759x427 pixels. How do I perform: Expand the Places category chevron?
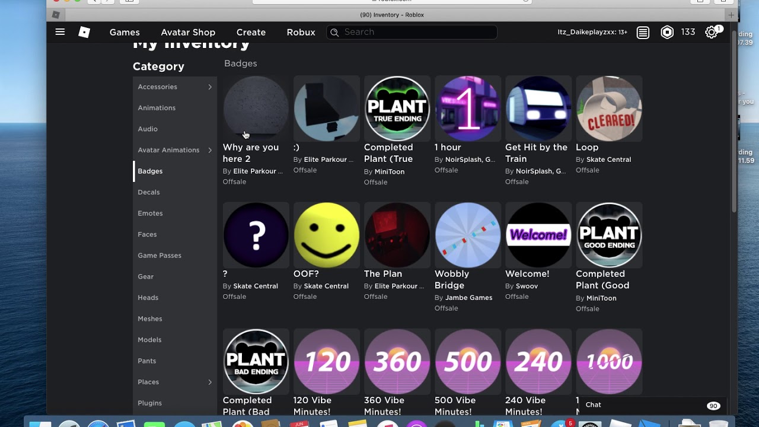(210, 382)
